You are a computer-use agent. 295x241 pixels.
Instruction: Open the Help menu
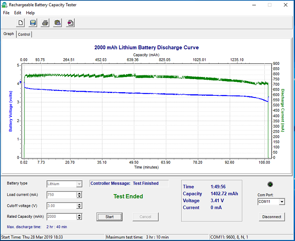click(x=30, y=13)
